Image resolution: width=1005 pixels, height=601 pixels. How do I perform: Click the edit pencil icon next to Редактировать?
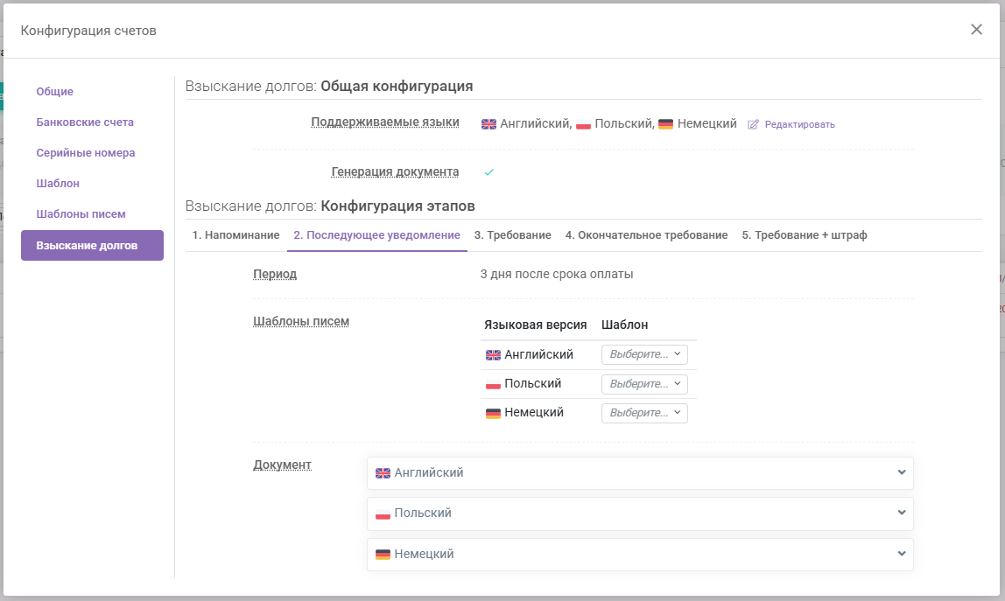(x=753, y=124)
